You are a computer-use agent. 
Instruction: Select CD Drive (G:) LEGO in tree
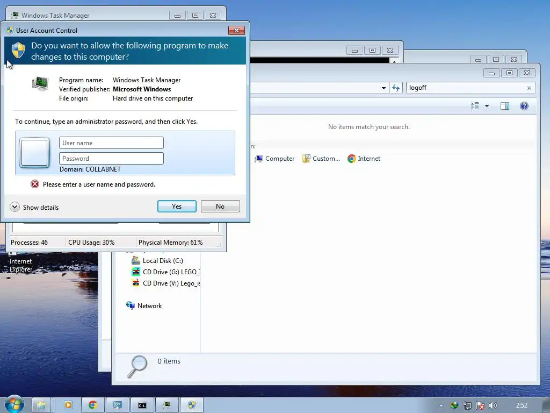(x=165, y=272)
